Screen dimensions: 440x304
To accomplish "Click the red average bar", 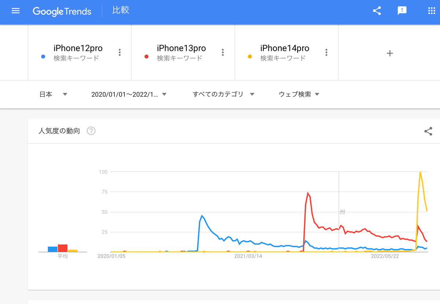I will point(63,248).
